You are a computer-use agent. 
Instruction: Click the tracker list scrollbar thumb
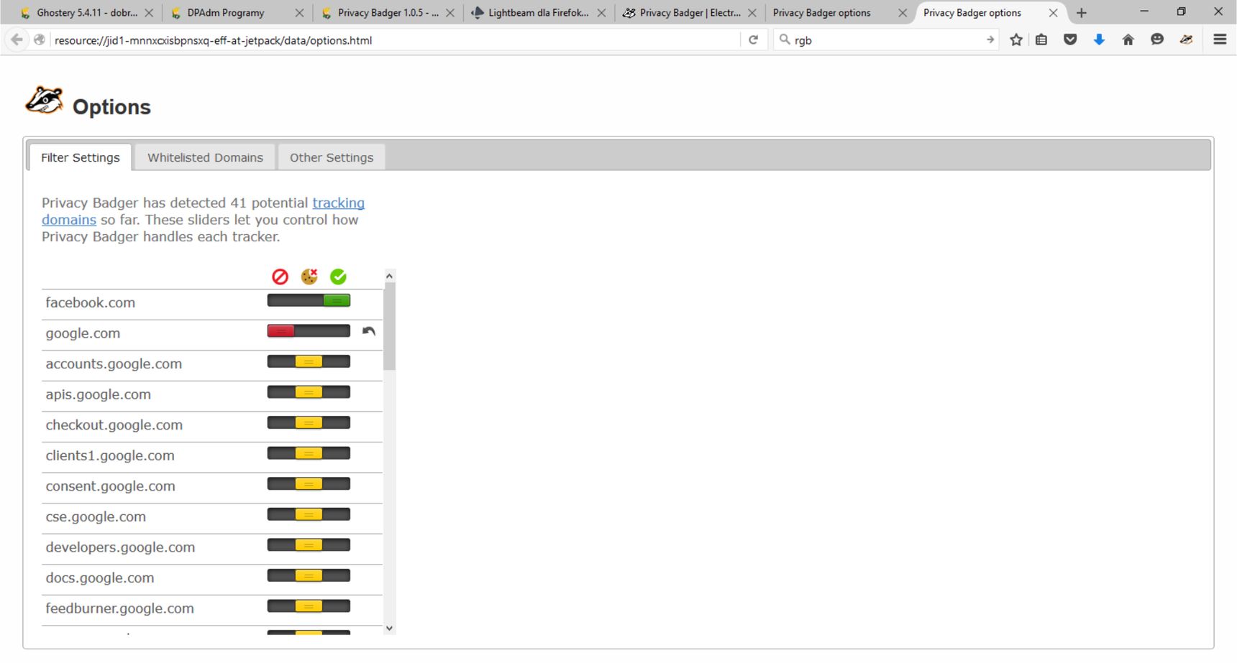point(389,327)
